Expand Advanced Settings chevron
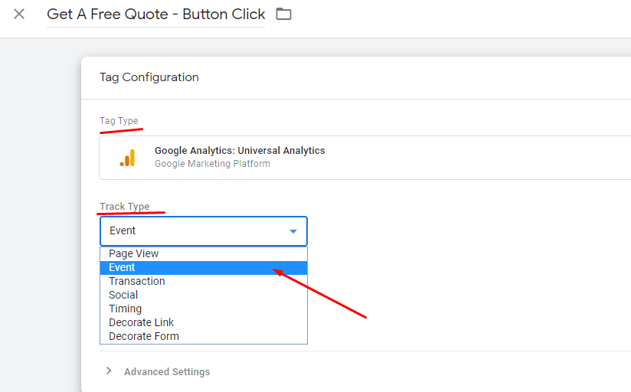Screen dimensions: 631x392 (x=109, y=371)
